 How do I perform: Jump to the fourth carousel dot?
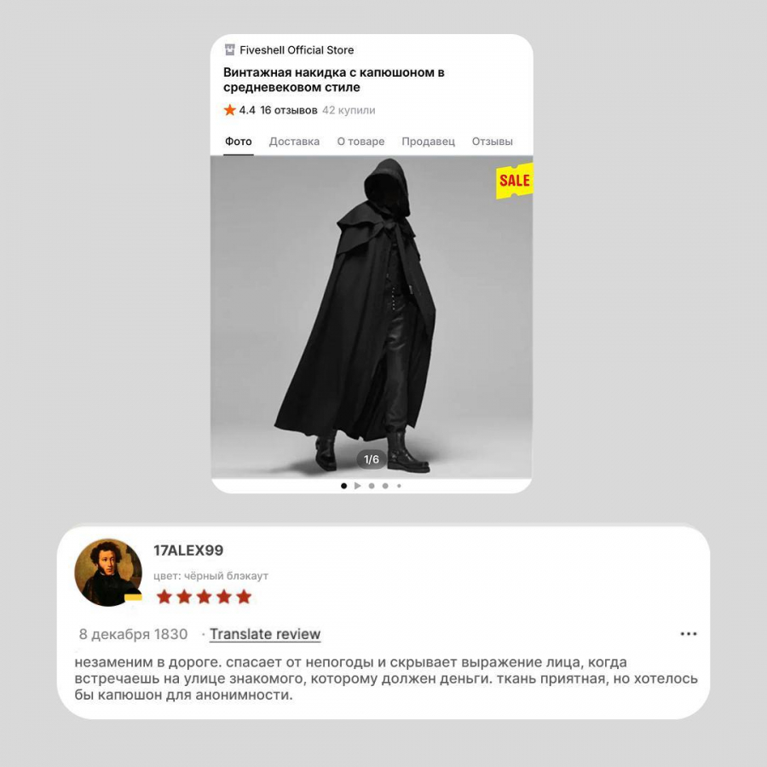click(x=385, y=486)
